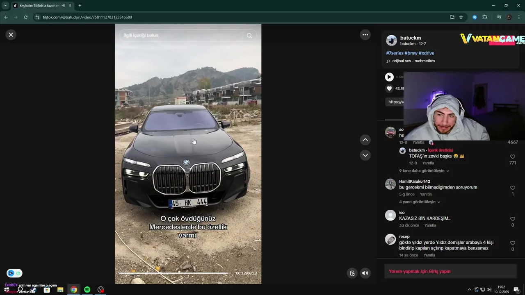Like recep's comment
The height and width of the screenshot is (295, 525).
click(512, 243)
